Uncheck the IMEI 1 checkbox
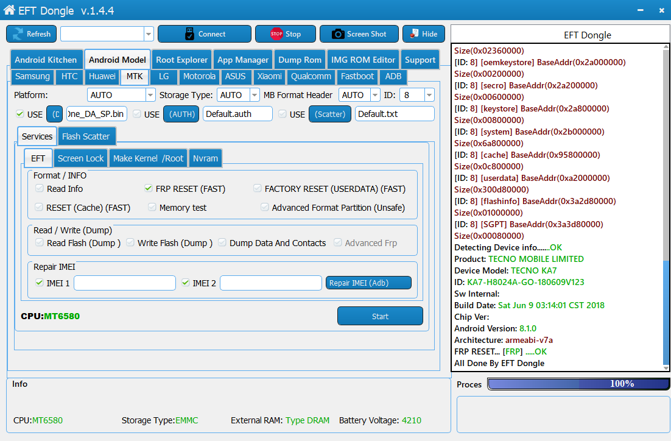 pyautogui.click(x=40, y=283)
